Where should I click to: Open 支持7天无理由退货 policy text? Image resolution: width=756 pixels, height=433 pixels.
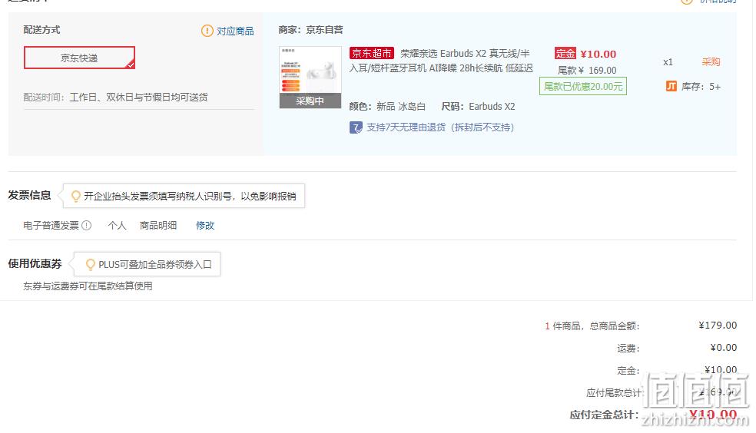440,127
